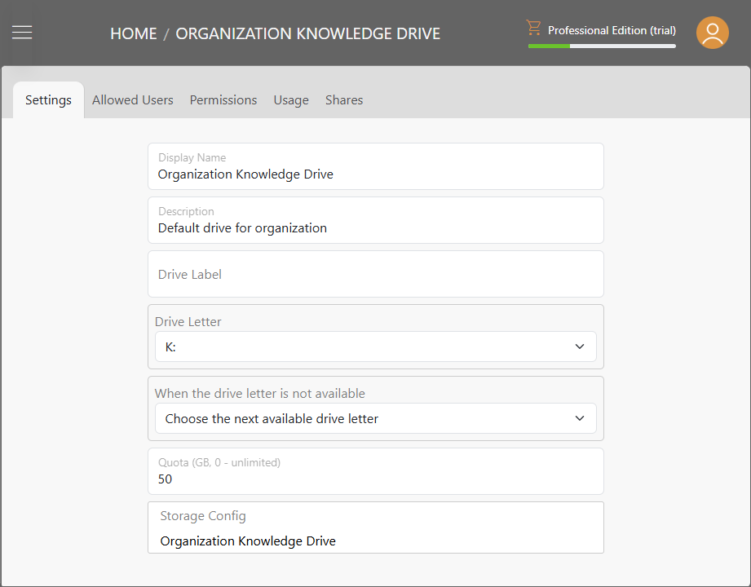The image size is (751, 587).
Task: Click Organization Knowledge Drive breadcrumb
Action: click(308, 33)
